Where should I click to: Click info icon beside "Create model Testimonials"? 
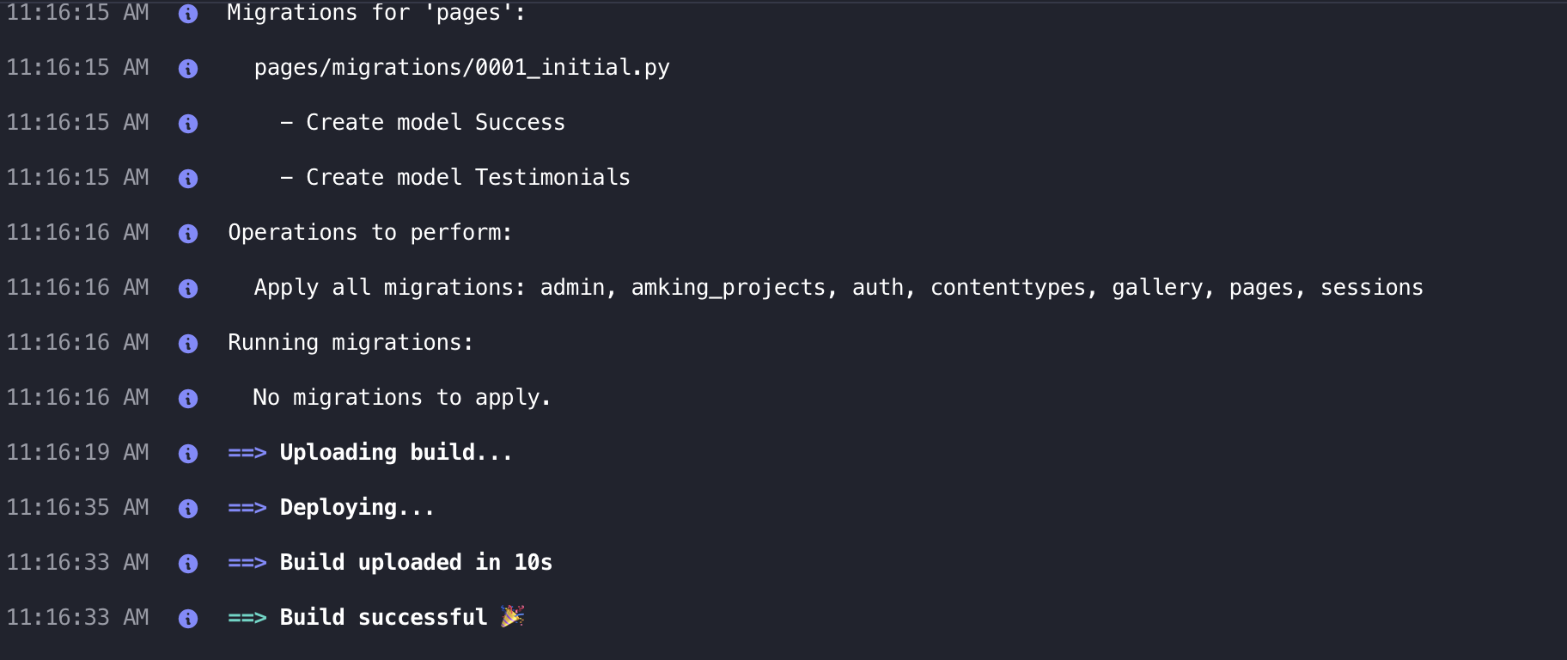click(188, 179)
